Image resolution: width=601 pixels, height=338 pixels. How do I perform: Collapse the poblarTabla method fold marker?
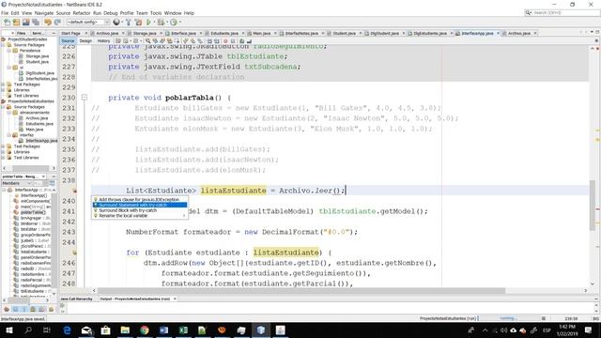[85, 98]
